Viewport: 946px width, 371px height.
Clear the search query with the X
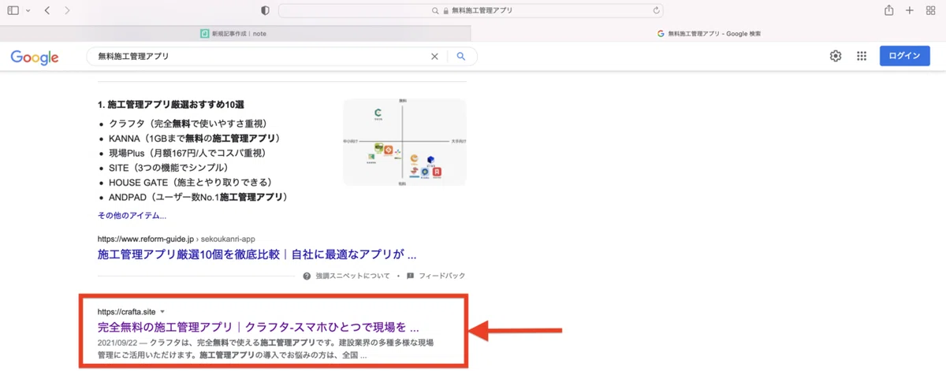point(434,57)
